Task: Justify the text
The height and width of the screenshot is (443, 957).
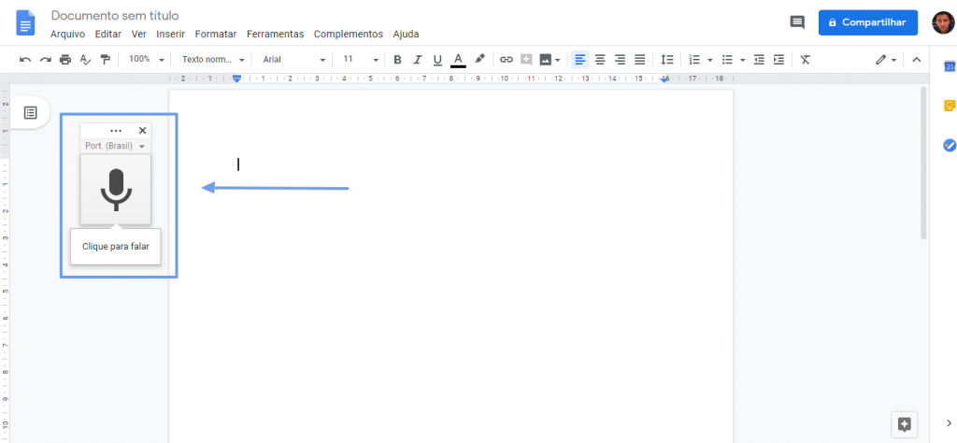Action: tap(639, 60)
